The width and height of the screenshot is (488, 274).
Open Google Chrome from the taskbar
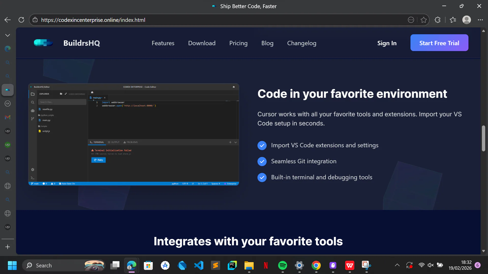316,265
